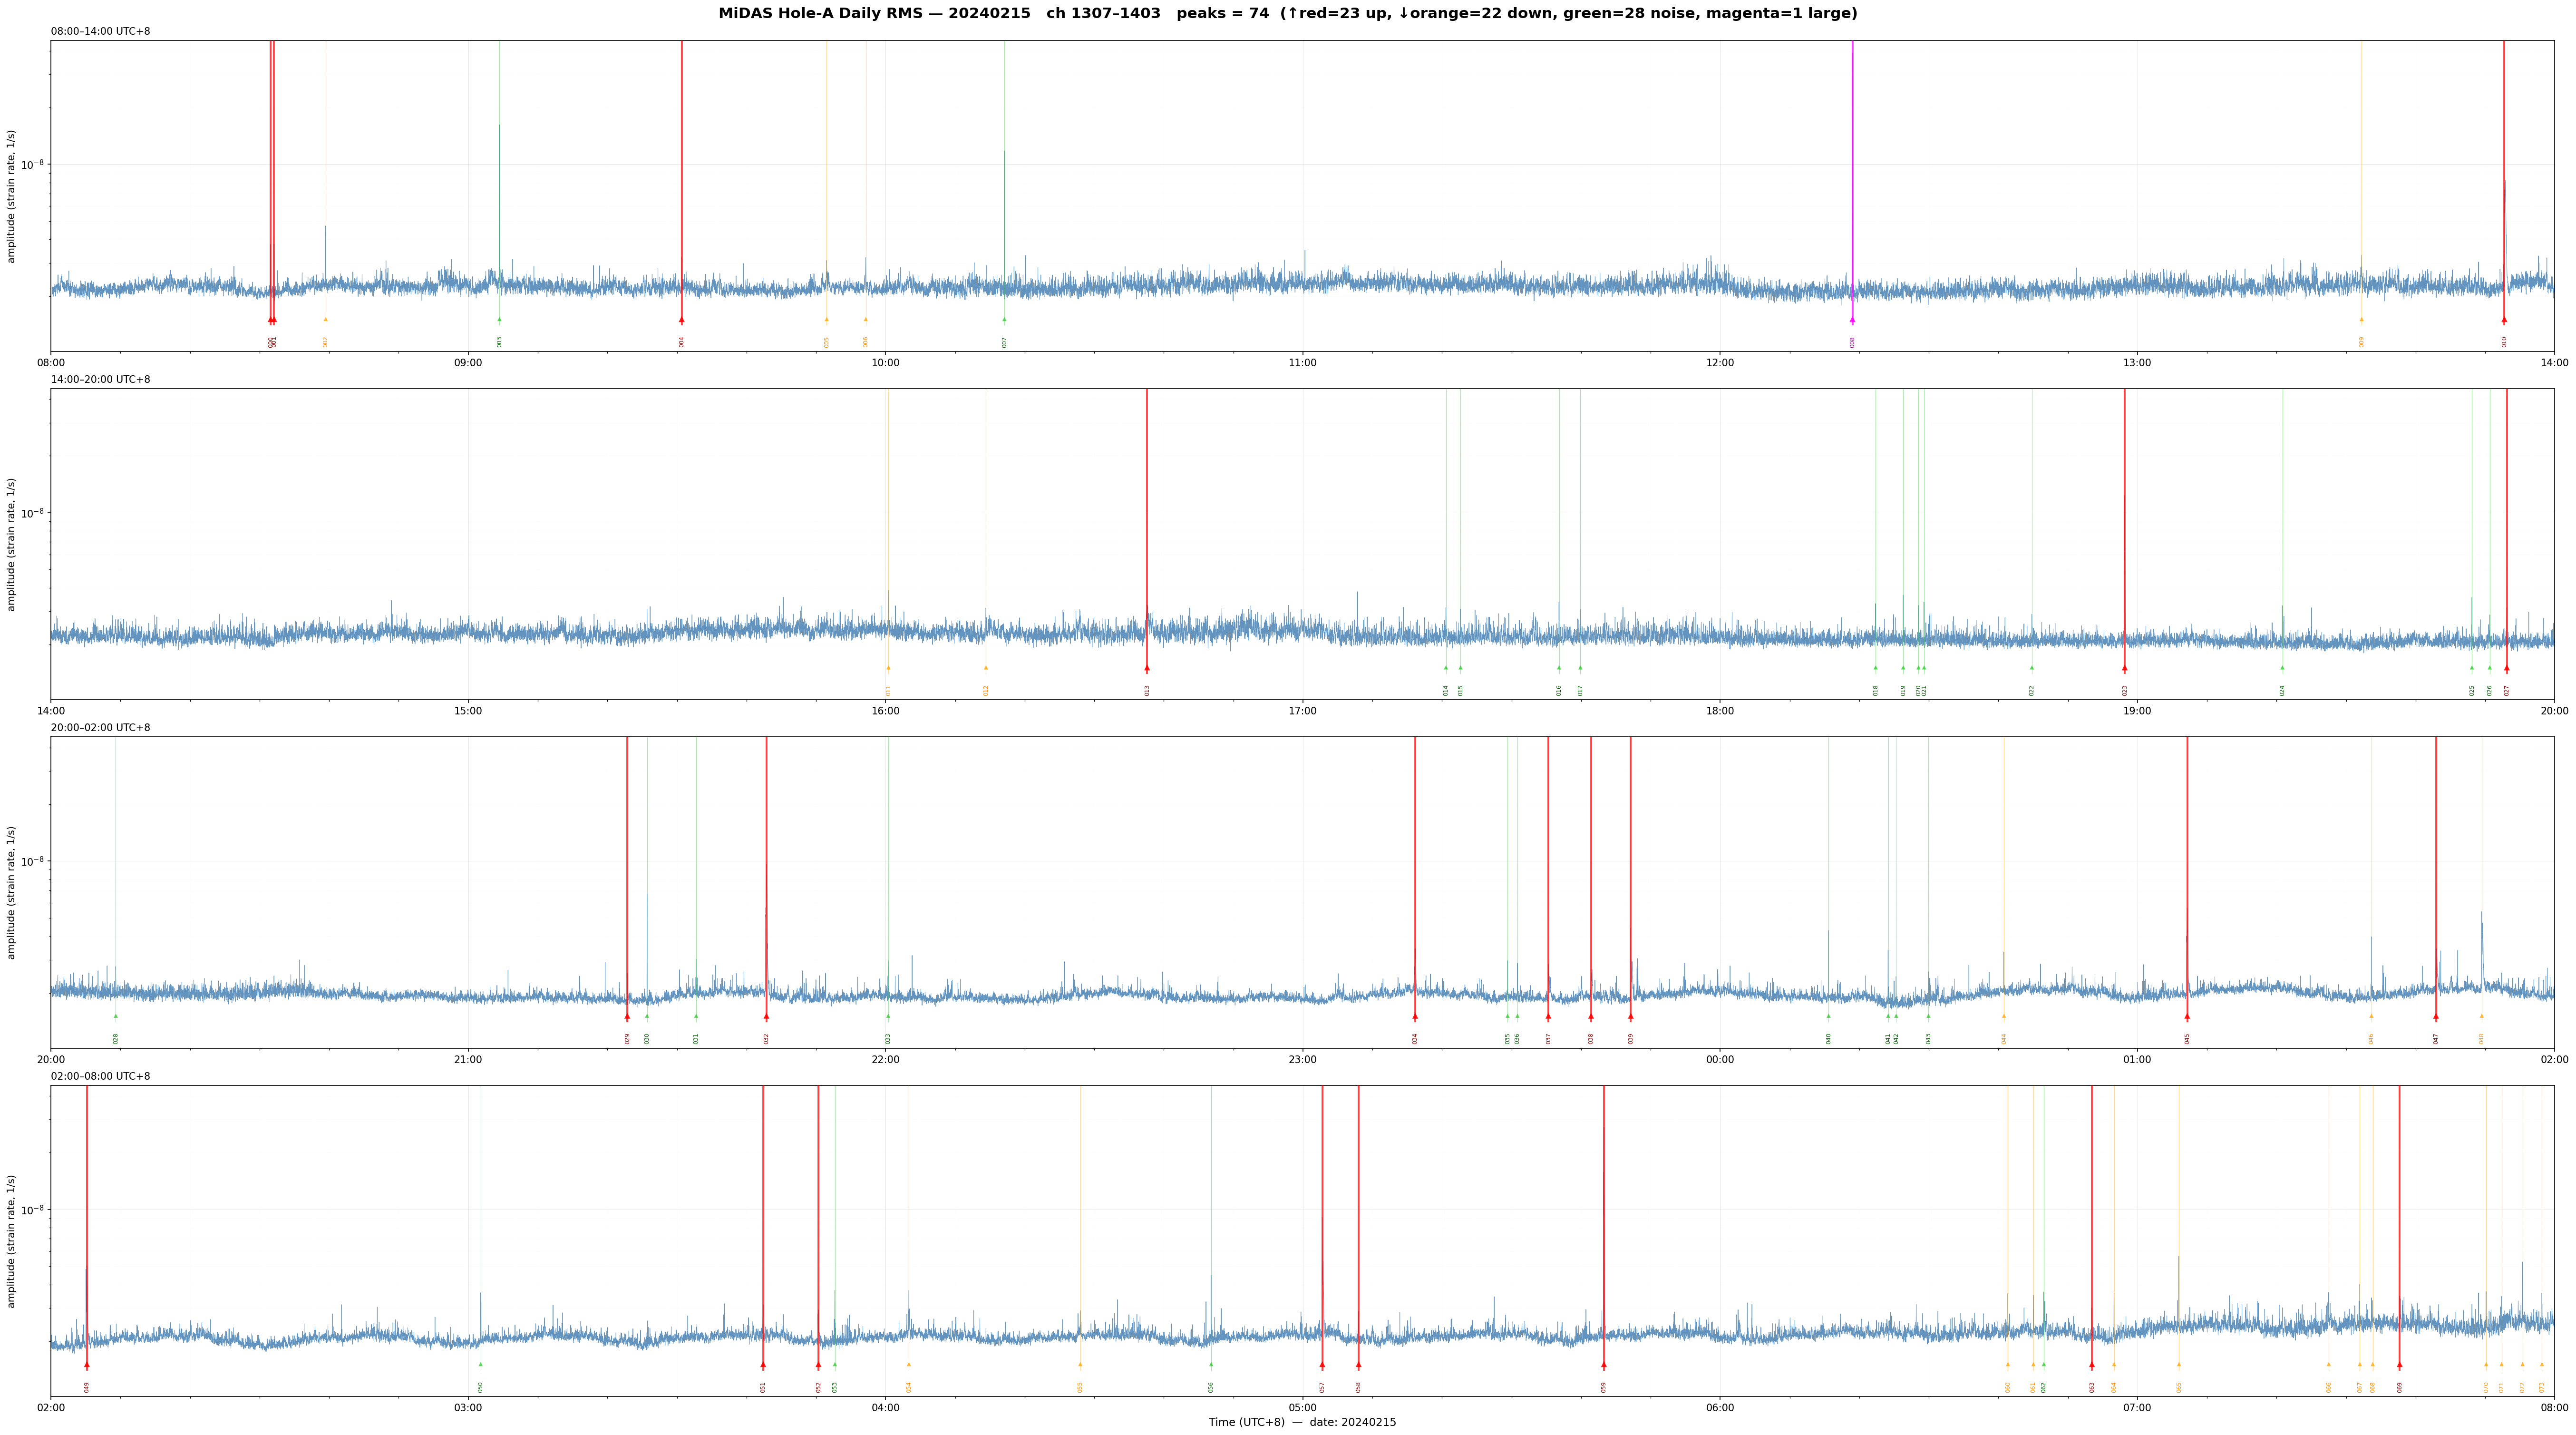The image size is (2576, 1435).
Task: Click the green triangle marker of peak 007
Action: 1004,320
